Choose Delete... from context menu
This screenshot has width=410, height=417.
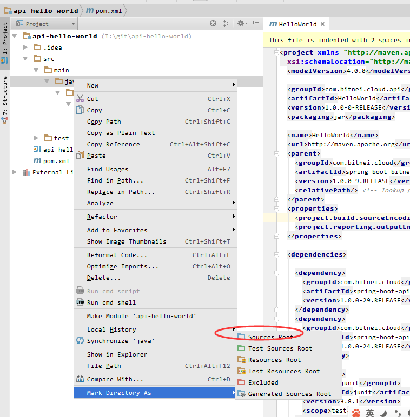(x=155, y=278)
